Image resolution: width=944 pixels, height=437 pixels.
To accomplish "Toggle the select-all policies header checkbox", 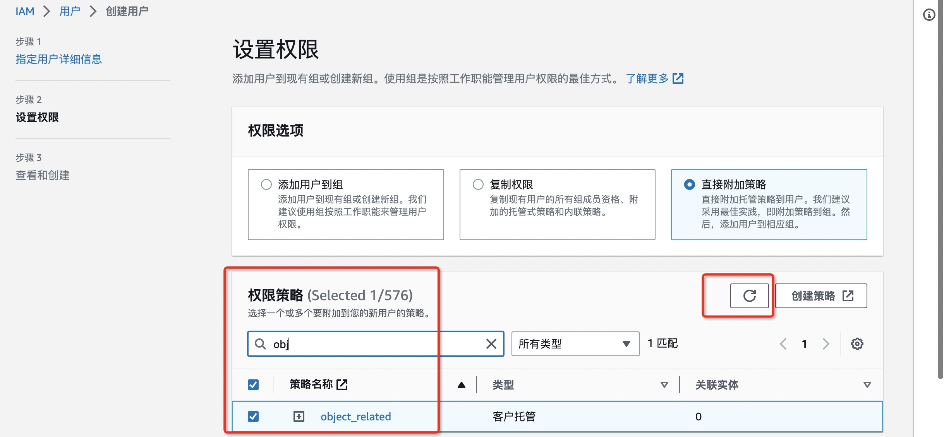I will click(253, 385).
